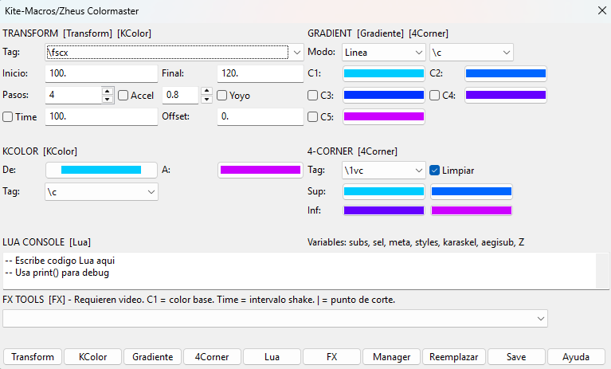The image size is (611, 369).
Task: Click the Time value field
Action: [101, 116]
